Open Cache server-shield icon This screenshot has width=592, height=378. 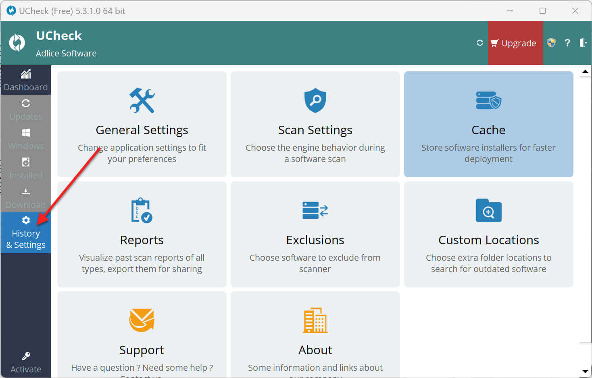point(488,100)
